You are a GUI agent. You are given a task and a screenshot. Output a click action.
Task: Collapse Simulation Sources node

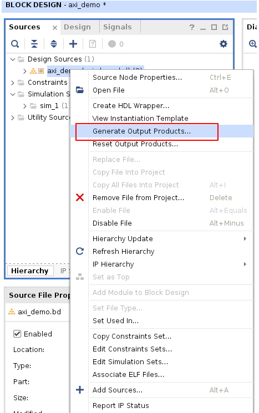coord(13,94)
